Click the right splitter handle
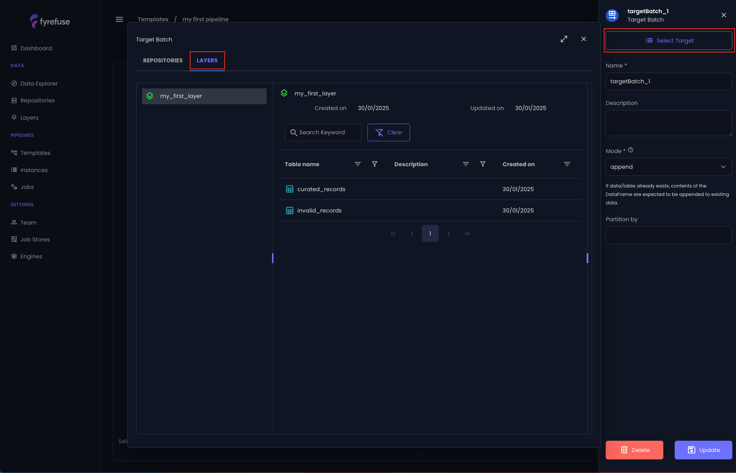Viewport: 736px width, 473px height. [x=587, y=258]
